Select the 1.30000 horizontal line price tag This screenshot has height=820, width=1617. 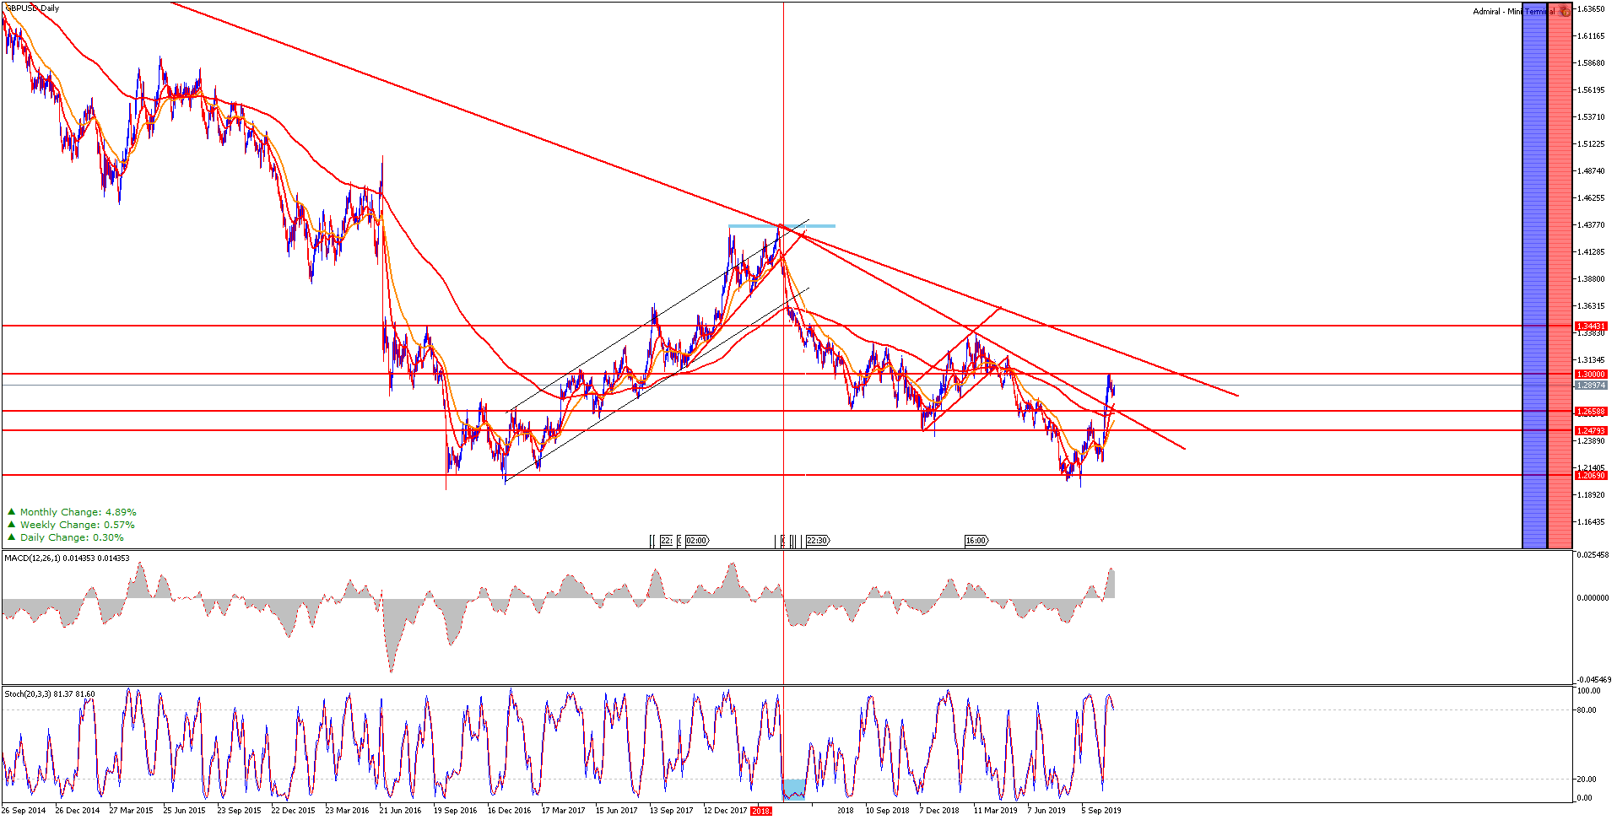(x=1591, y=375)
